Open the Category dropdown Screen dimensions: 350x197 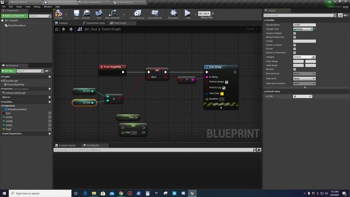(x=304, y=57)
